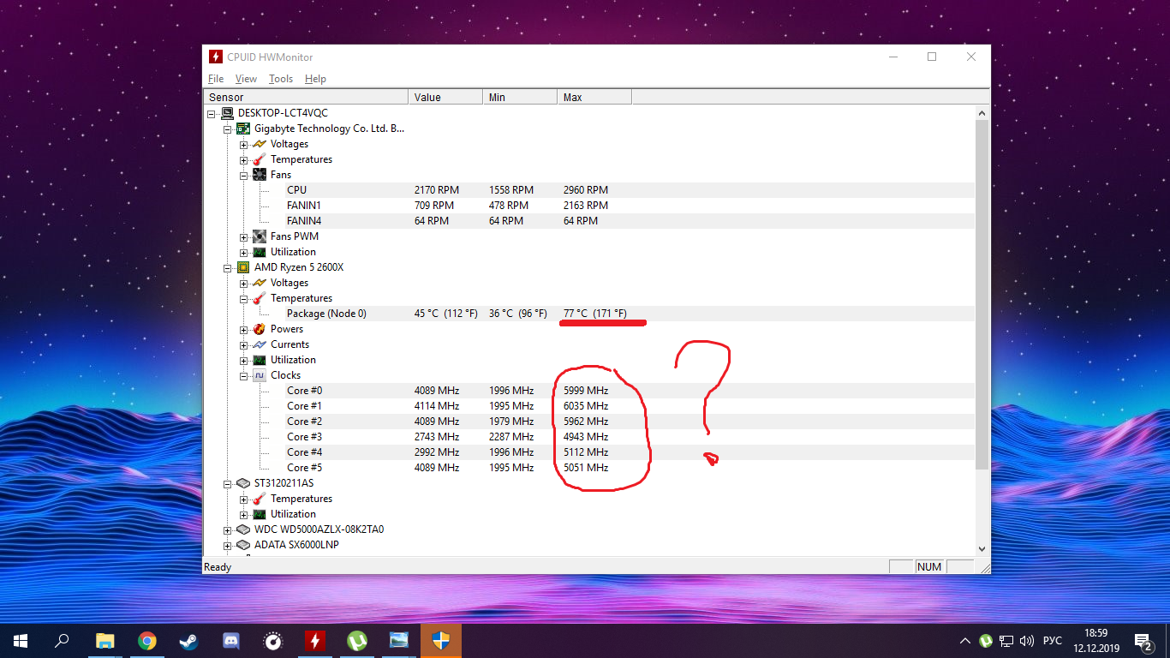Viewport: 1170px width, 658px height.
Task: Open the File menu
Action: pos(216,79)
